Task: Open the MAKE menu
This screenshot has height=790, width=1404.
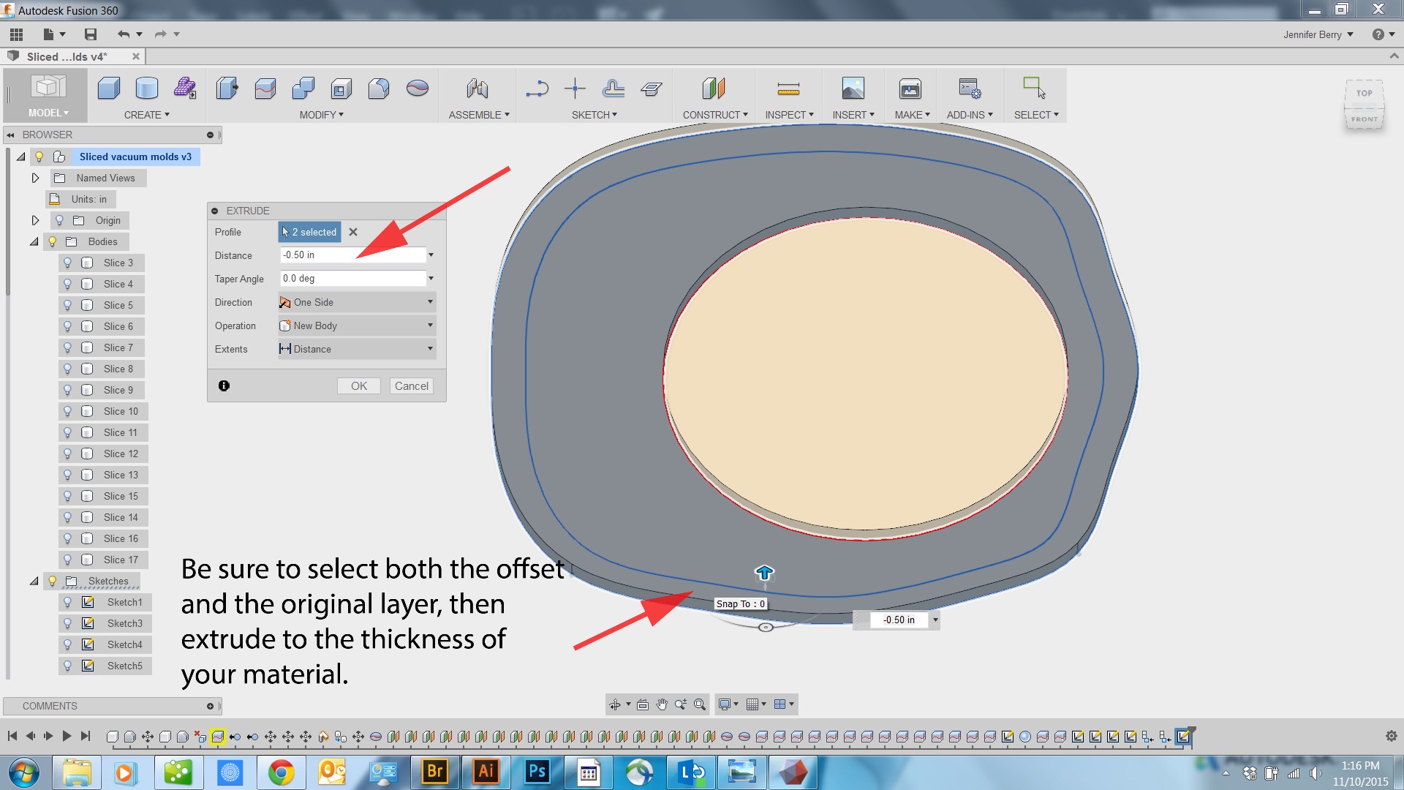Action: tap(910, 115)
